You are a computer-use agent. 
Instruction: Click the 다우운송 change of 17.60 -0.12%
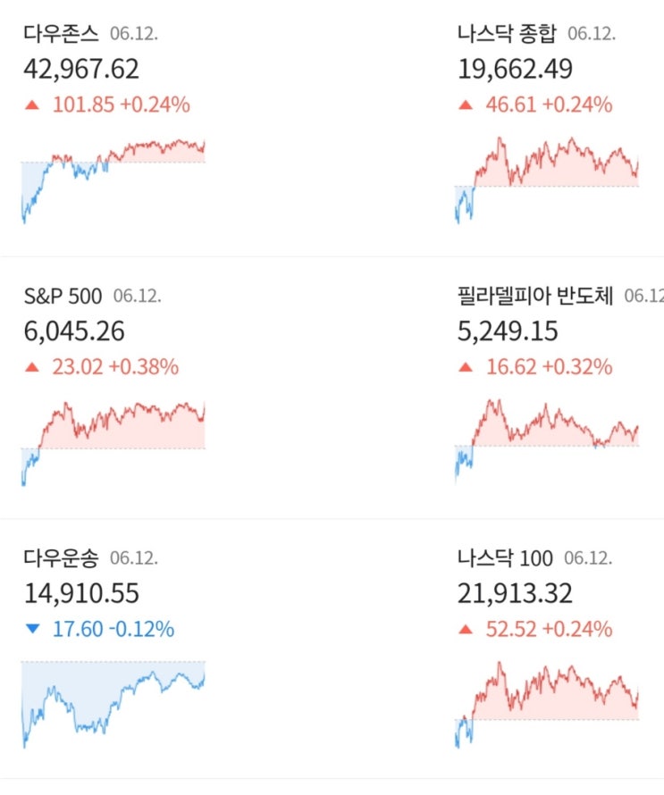click(113, 629)
